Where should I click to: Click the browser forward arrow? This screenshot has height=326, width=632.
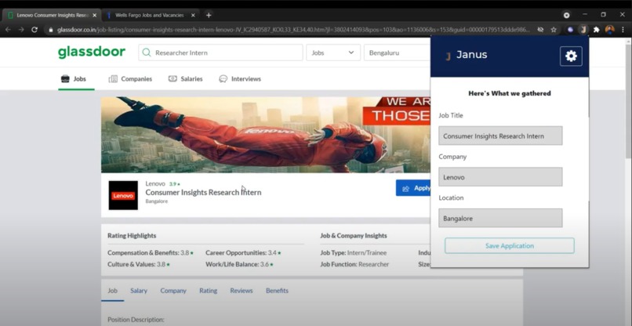(x=21, y=30)
